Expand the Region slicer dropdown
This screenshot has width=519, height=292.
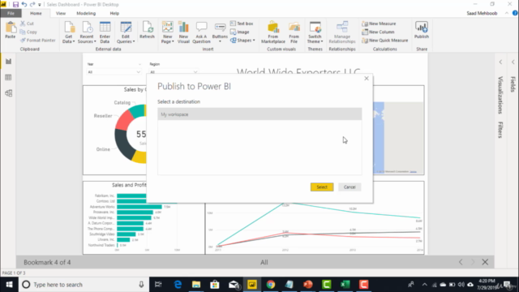(x=195, y=72)
